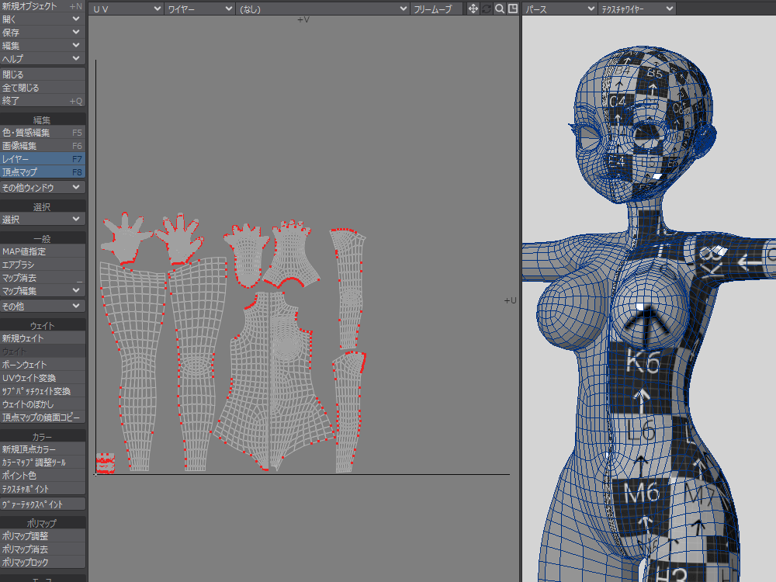Click the エアブラシ button
Viewport: 776px width, 582px height.
coord(43,265)
